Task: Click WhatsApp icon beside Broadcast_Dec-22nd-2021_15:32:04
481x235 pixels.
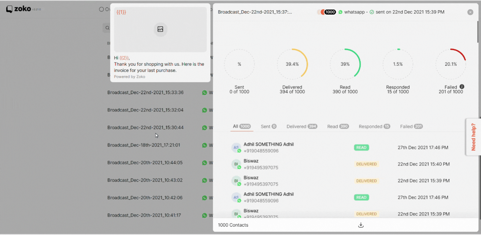Action: pyautogui.click(x=205, y=110)
